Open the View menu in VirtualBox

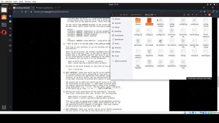pyautogui.click(x=15, y=1)
